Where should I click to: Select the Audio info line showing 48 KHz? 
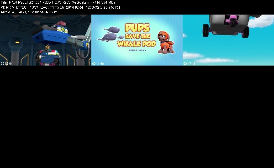point(29,12)
